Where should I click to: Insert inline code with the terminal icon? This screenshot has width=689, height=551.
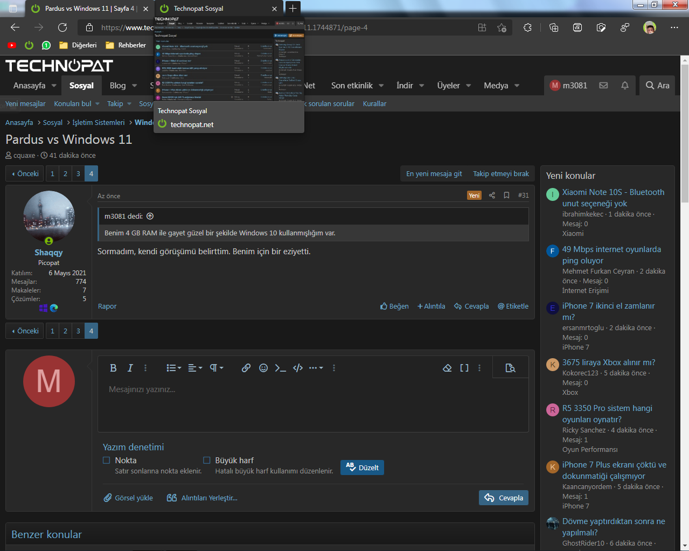[x=281, y=368]
